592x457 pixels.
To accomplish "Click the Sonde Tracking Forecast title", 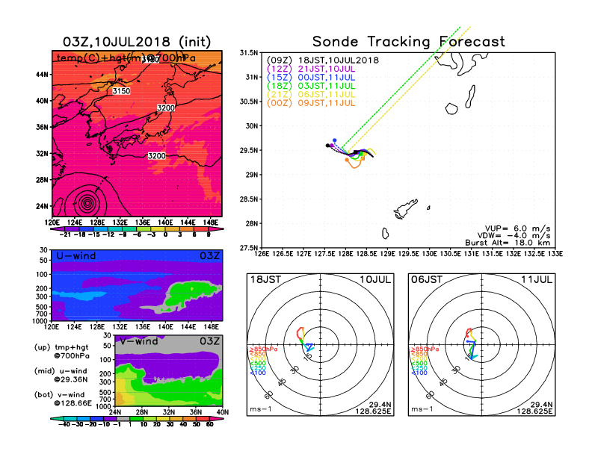I will pyautogui.click(x=408, y=42).
